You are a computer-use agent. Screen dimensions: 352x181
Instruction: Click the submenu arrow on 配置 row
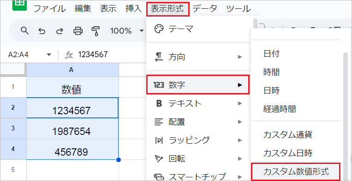(x=240, y=122)
